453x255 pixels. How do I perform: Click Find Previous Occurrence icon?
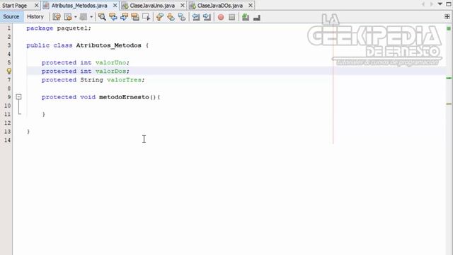pyautogui.click(x=113, y=17)
